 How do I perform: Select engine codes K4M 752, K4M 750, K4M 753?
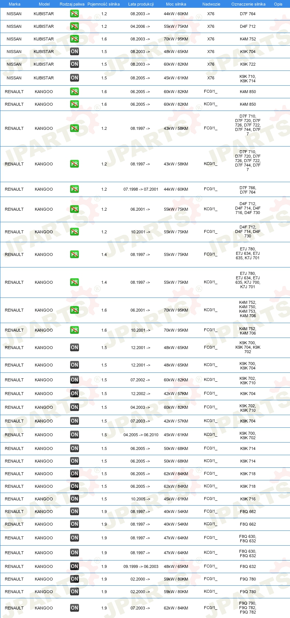(x=248, y=309)
